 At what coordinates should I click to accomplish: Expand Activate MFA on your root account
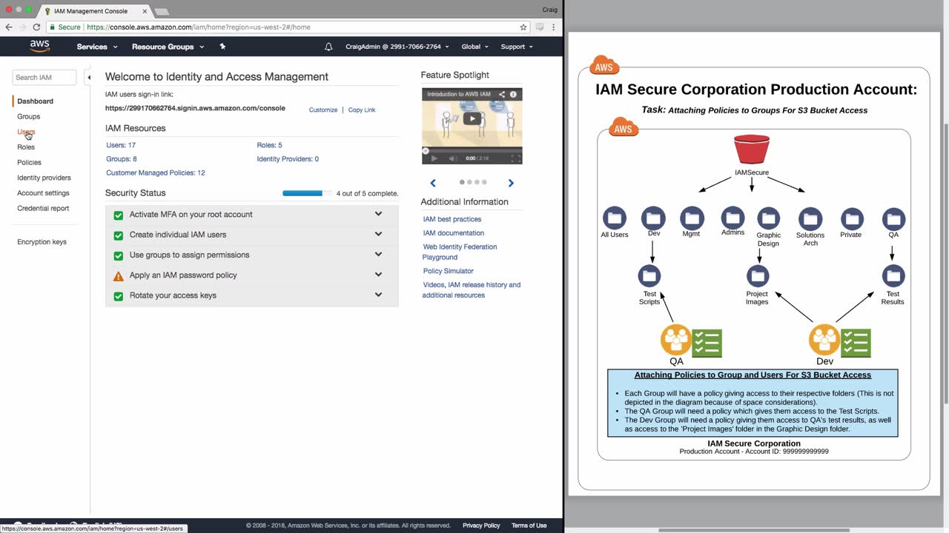[x=378, y=214]
